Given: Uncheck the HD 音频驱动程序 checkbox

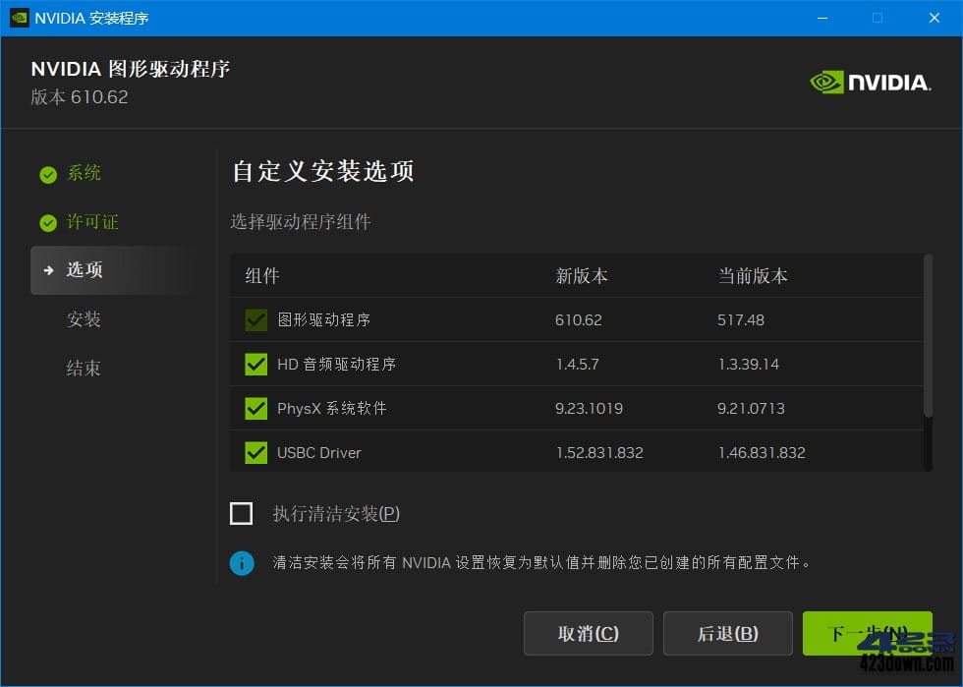Looking at the screenshot, I should pyautogui.click(x=256, y=365).
